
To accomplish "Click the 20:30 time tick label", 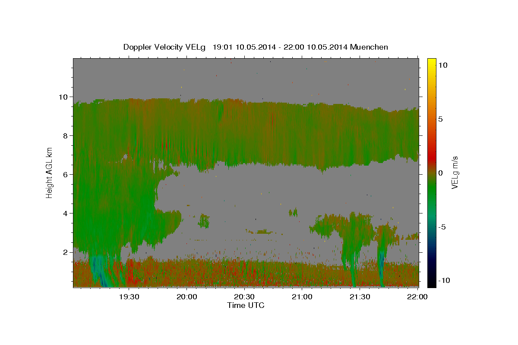I will tap(244, 297).
